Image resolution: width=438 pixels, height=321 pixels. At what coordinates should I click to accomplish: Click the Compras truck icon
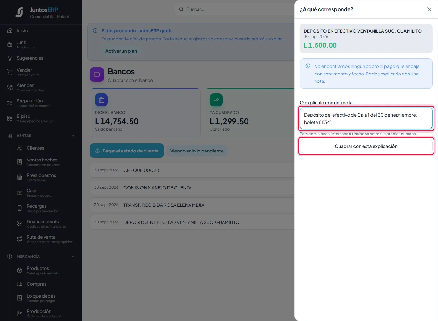(20, 284)
